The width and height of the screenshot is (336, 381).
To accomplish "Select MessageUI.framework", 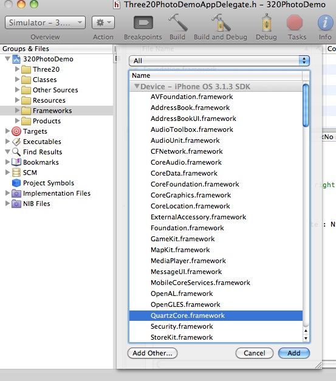I will pos(186,272).
